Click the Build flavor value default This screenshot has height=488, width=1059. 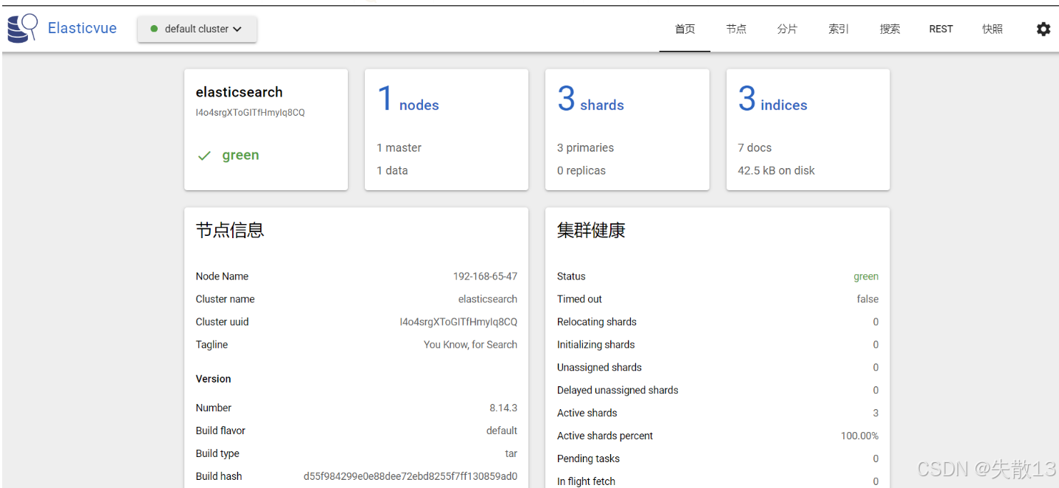[502, 431]
